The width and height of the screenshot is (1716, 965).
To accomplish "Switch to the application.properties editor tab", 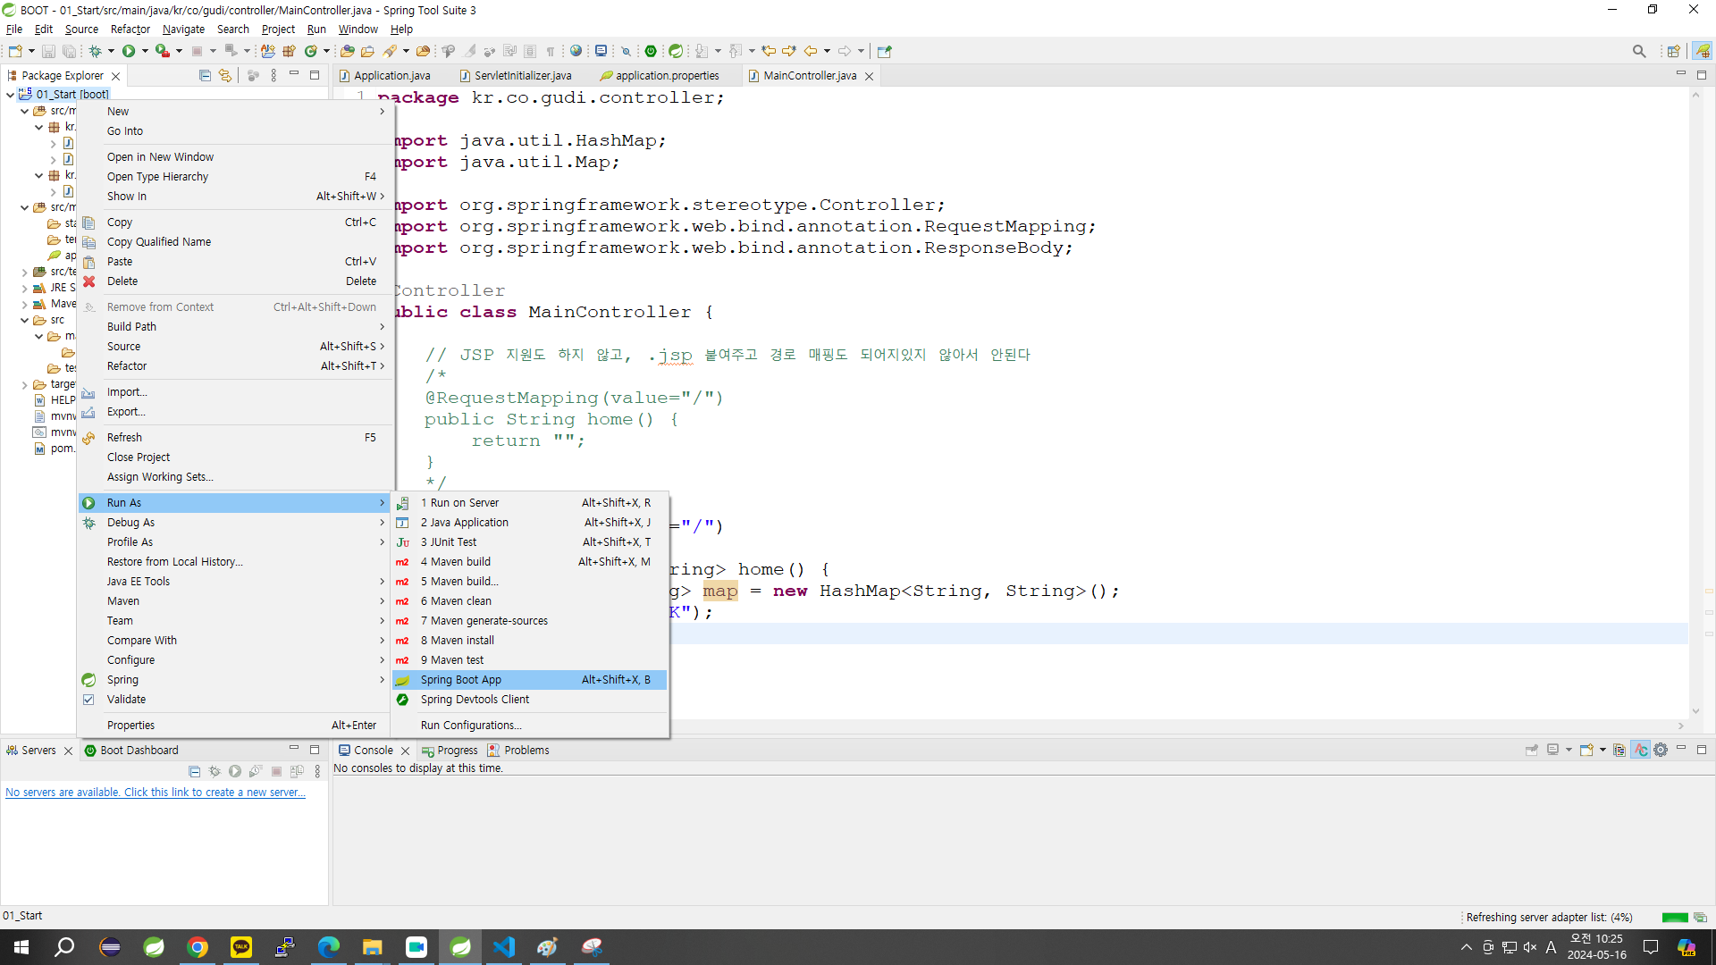I will point(667,76).
